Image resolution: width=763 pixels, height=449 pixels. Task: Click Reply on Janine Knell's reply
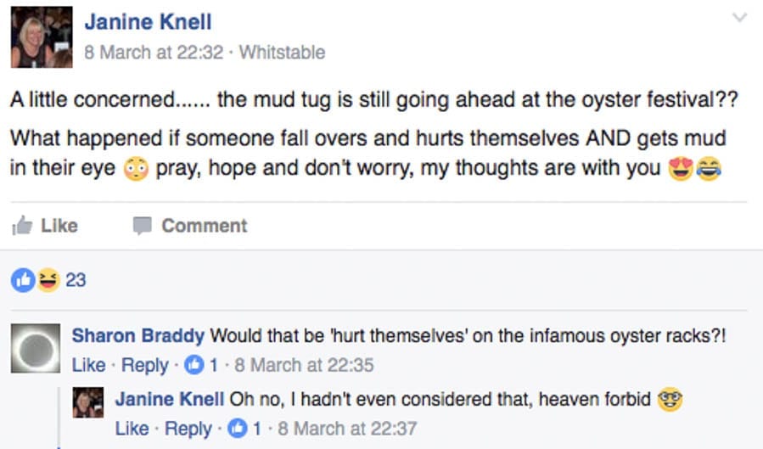tap(188, 429)
